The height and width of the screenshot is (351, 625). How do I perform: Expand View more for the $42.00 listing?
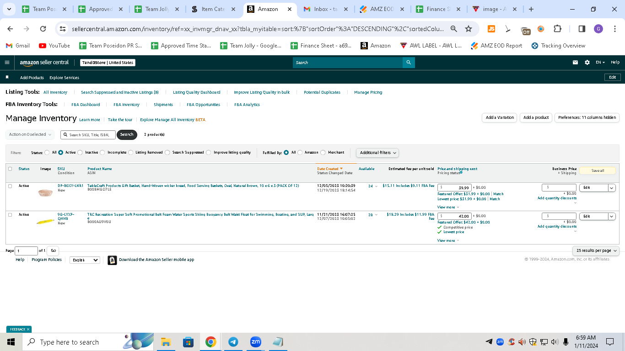click(x=448, y=240)
